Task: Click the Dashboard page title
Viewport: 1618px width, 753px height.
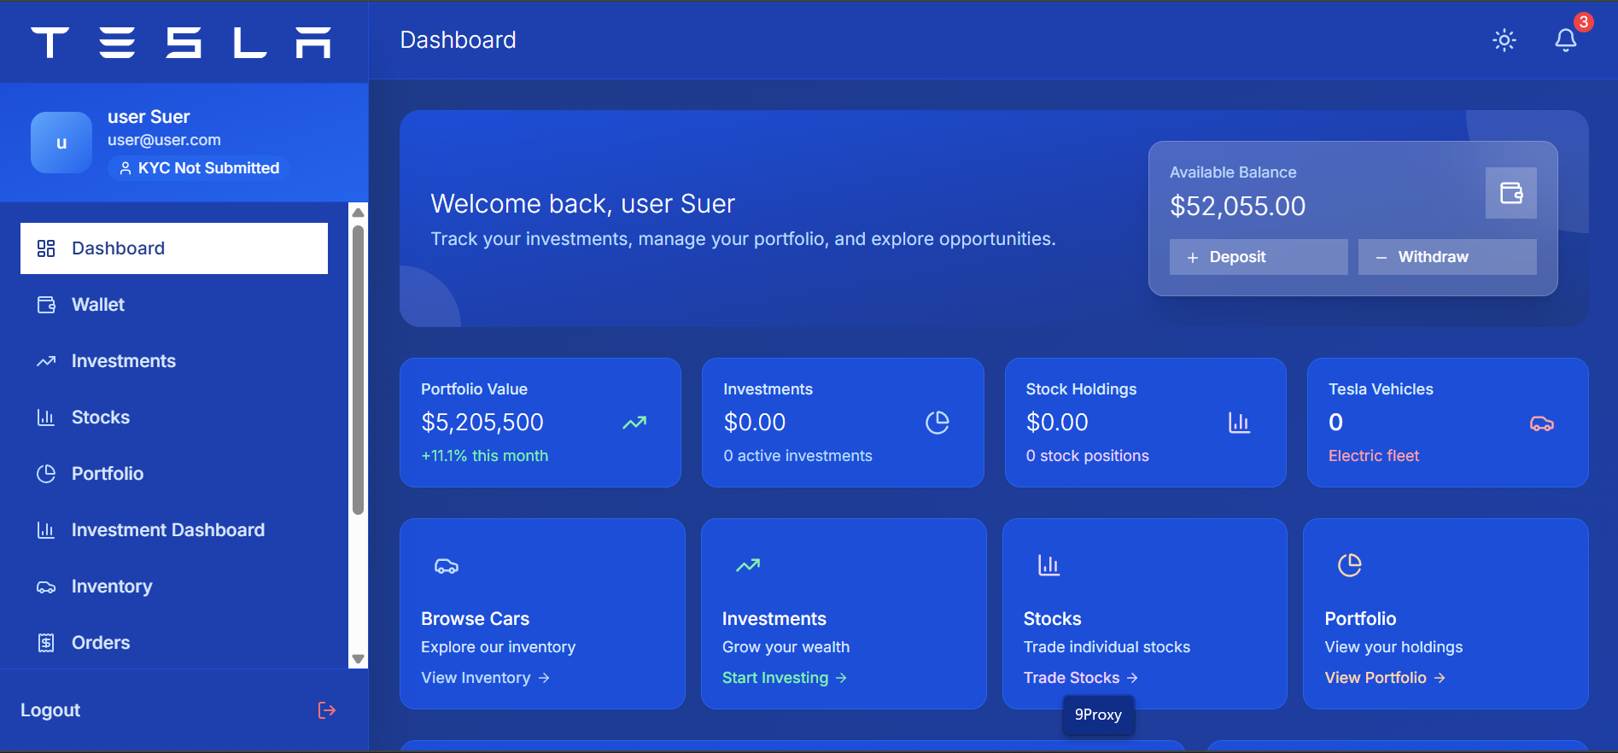Action: point(459,40)
